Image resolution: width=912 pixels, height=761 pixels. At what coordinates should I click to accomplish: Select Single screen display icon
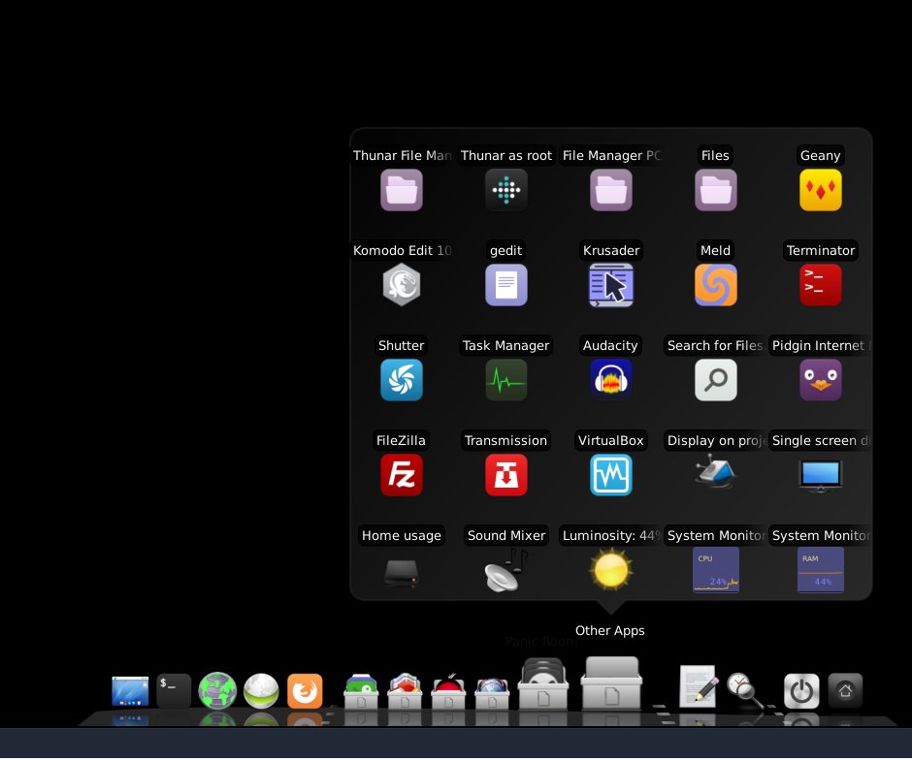pos(820,475)
